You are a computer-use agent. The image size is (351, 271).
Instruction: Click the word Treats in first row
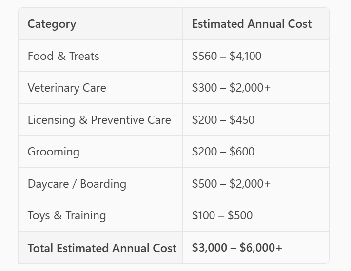(x=84, y=56)
